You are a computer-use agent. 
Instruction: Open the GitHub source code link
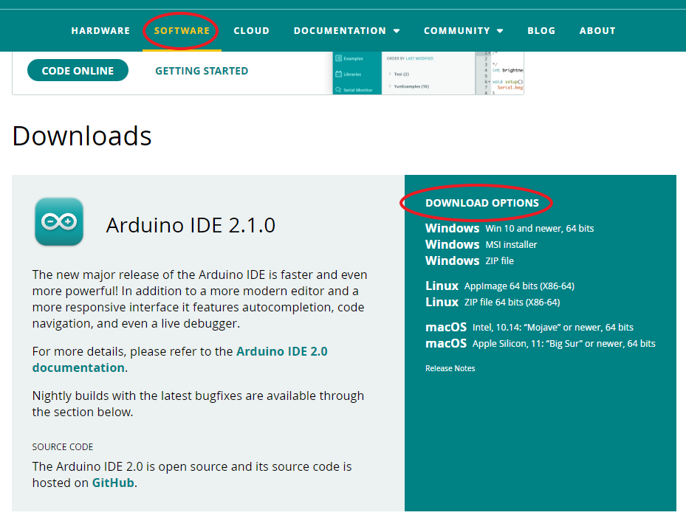[112, 482]
